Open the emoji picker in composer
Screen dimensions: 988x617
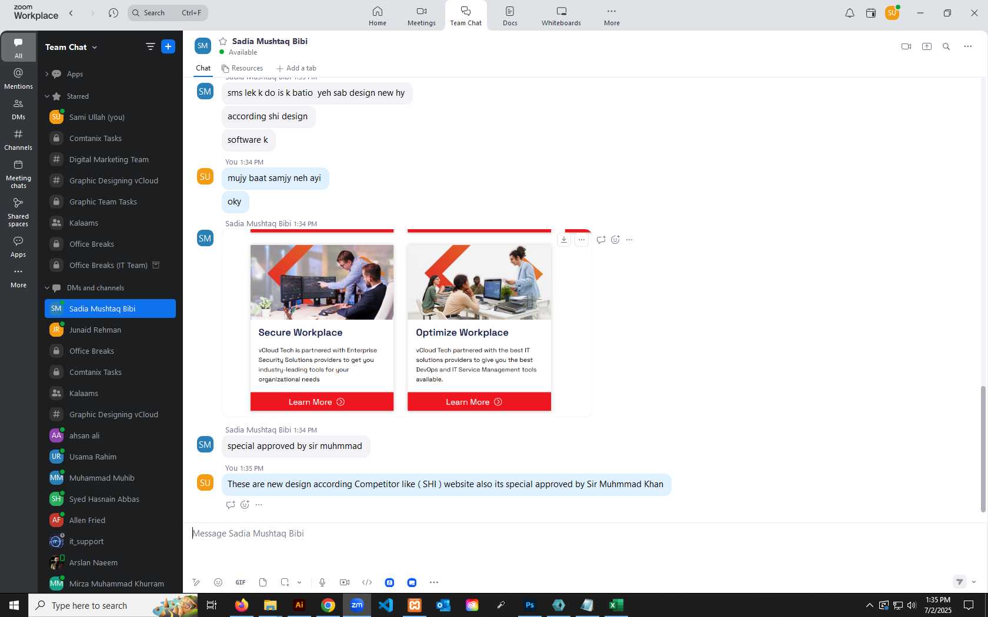click(x=218, y=582)
